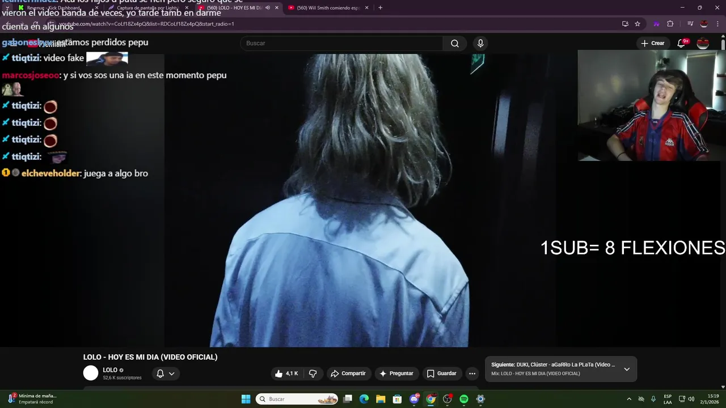Click the Preguntar ask button
The image size is (726, 408).
point(396,373)
